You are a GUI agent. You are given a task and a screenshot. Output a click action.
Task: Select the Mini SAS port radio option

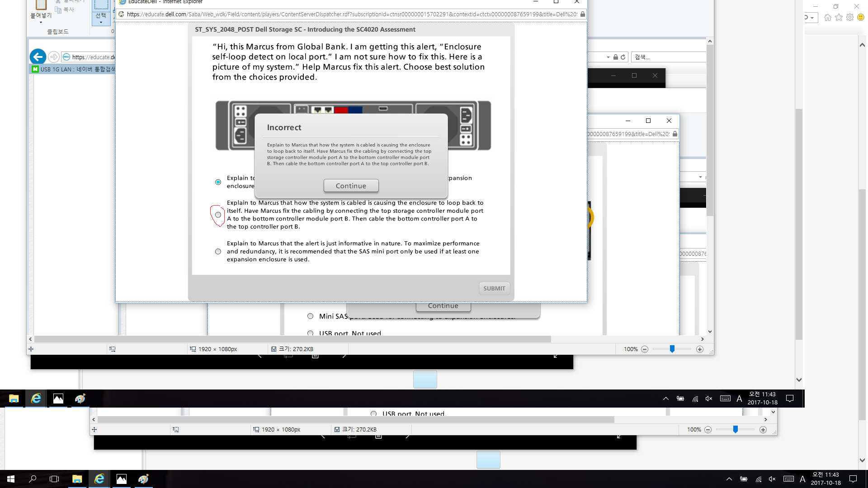pyautogui.click(x=310, y=316)
